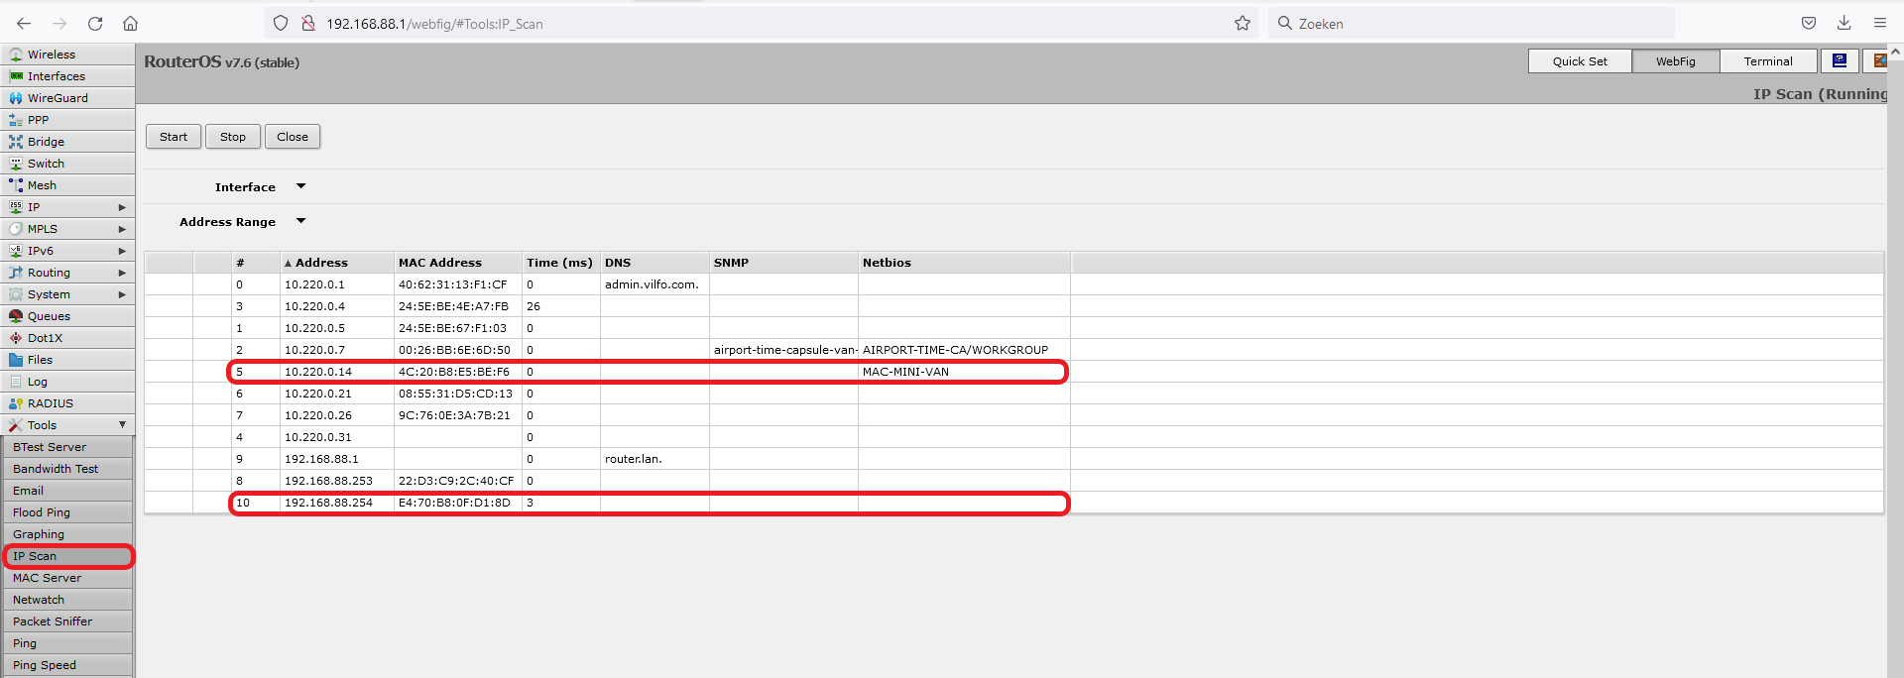The height and width of the screenshot is (678, 1904).
Task: Sort by the Time (ms) column header
Action: pos(561,263)
